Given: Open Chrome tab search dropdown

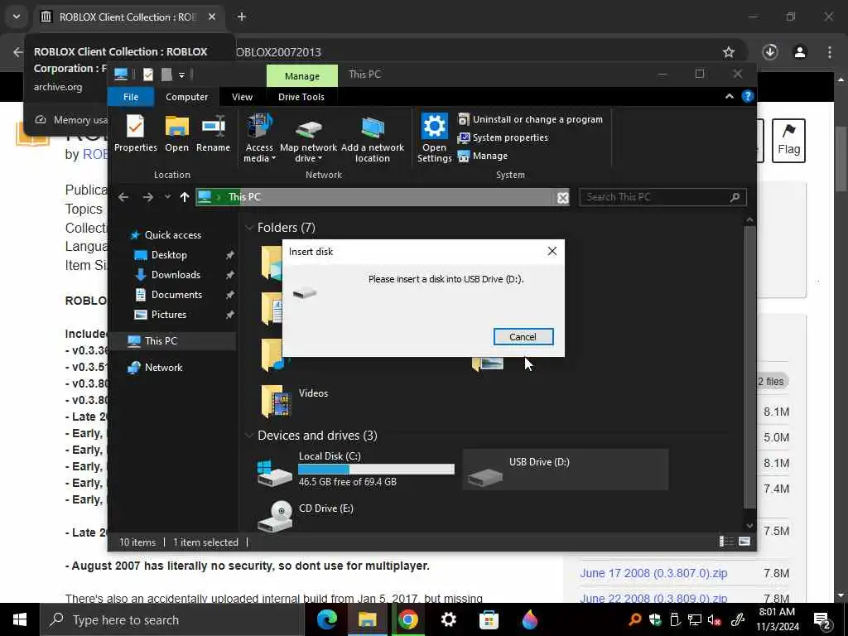Looking at the screenshot, I should [x=17, y=17].
